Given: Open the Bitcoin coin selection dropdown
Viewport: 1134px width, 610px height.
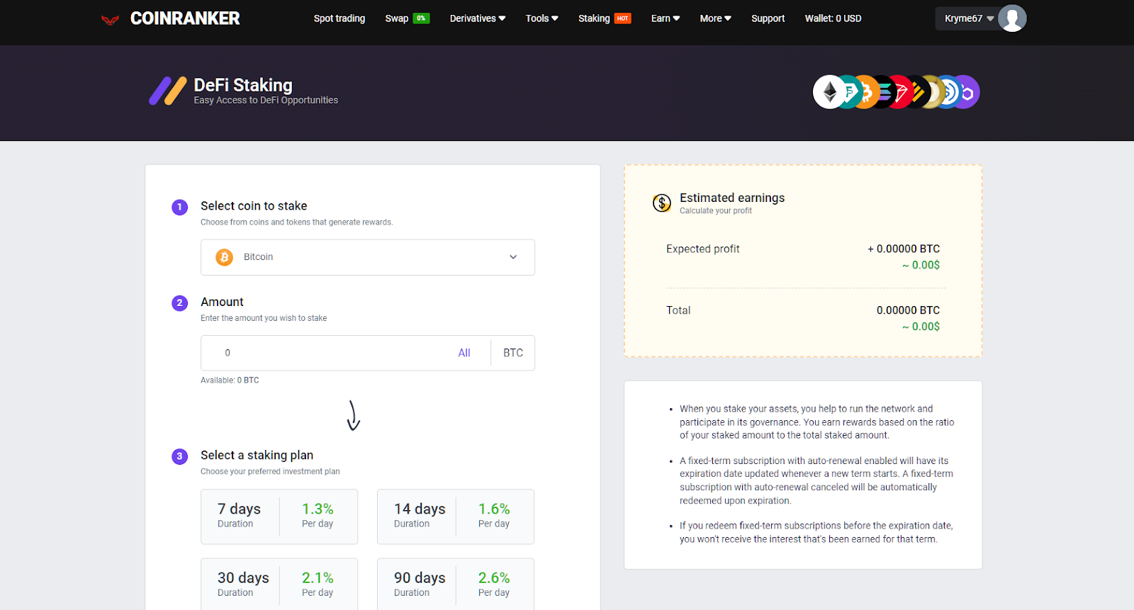Looking at the screenshot, I should (x=367, y=257).
